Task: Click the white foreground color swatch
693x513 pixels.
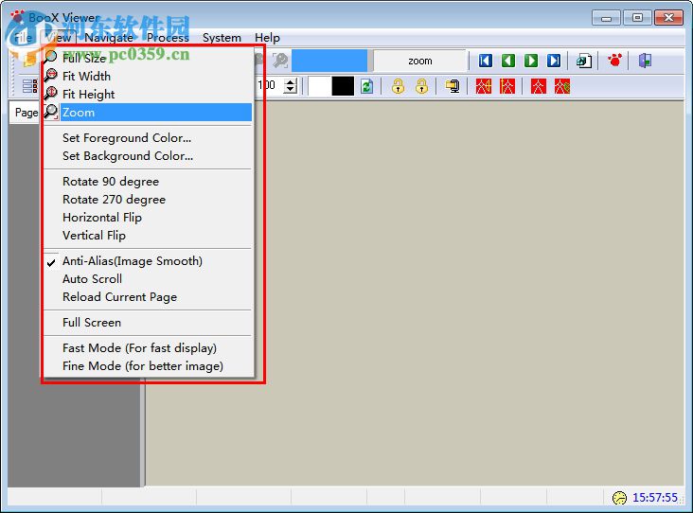Action: point(319,86)
